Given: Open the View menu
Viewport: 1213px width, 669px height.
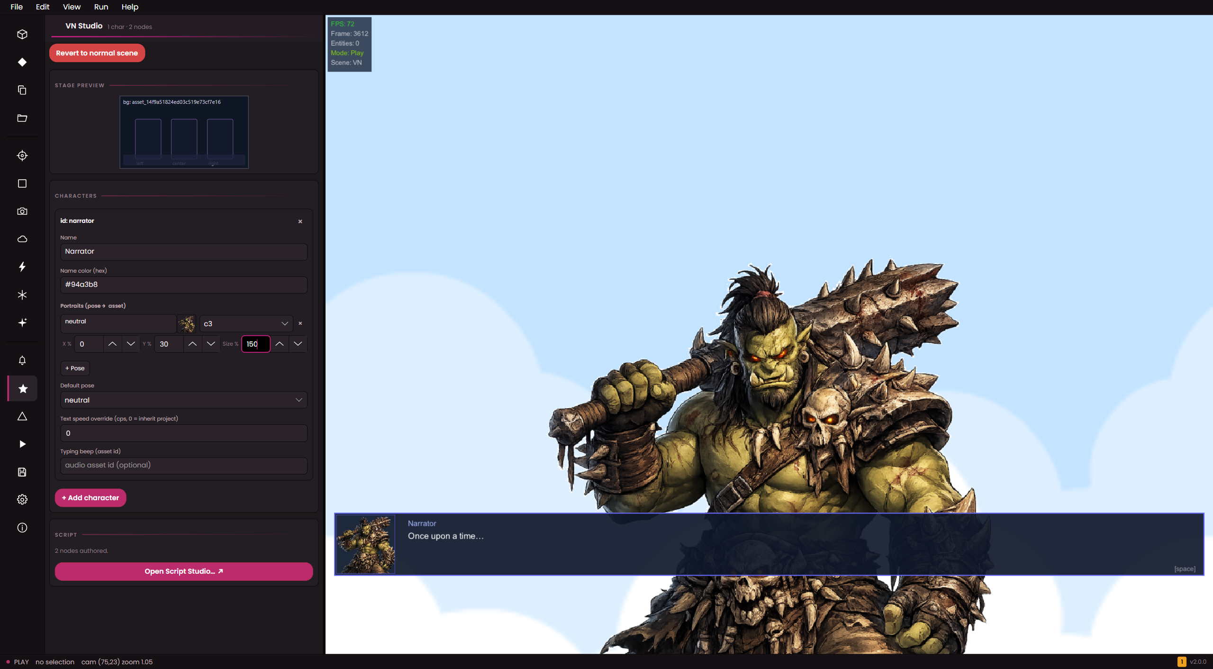Looking at the screenshot, I should point(72,7).
